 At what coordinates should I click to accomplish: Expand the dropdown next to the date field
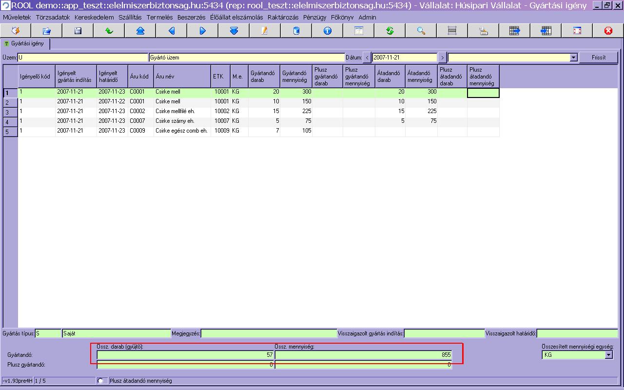573,58
